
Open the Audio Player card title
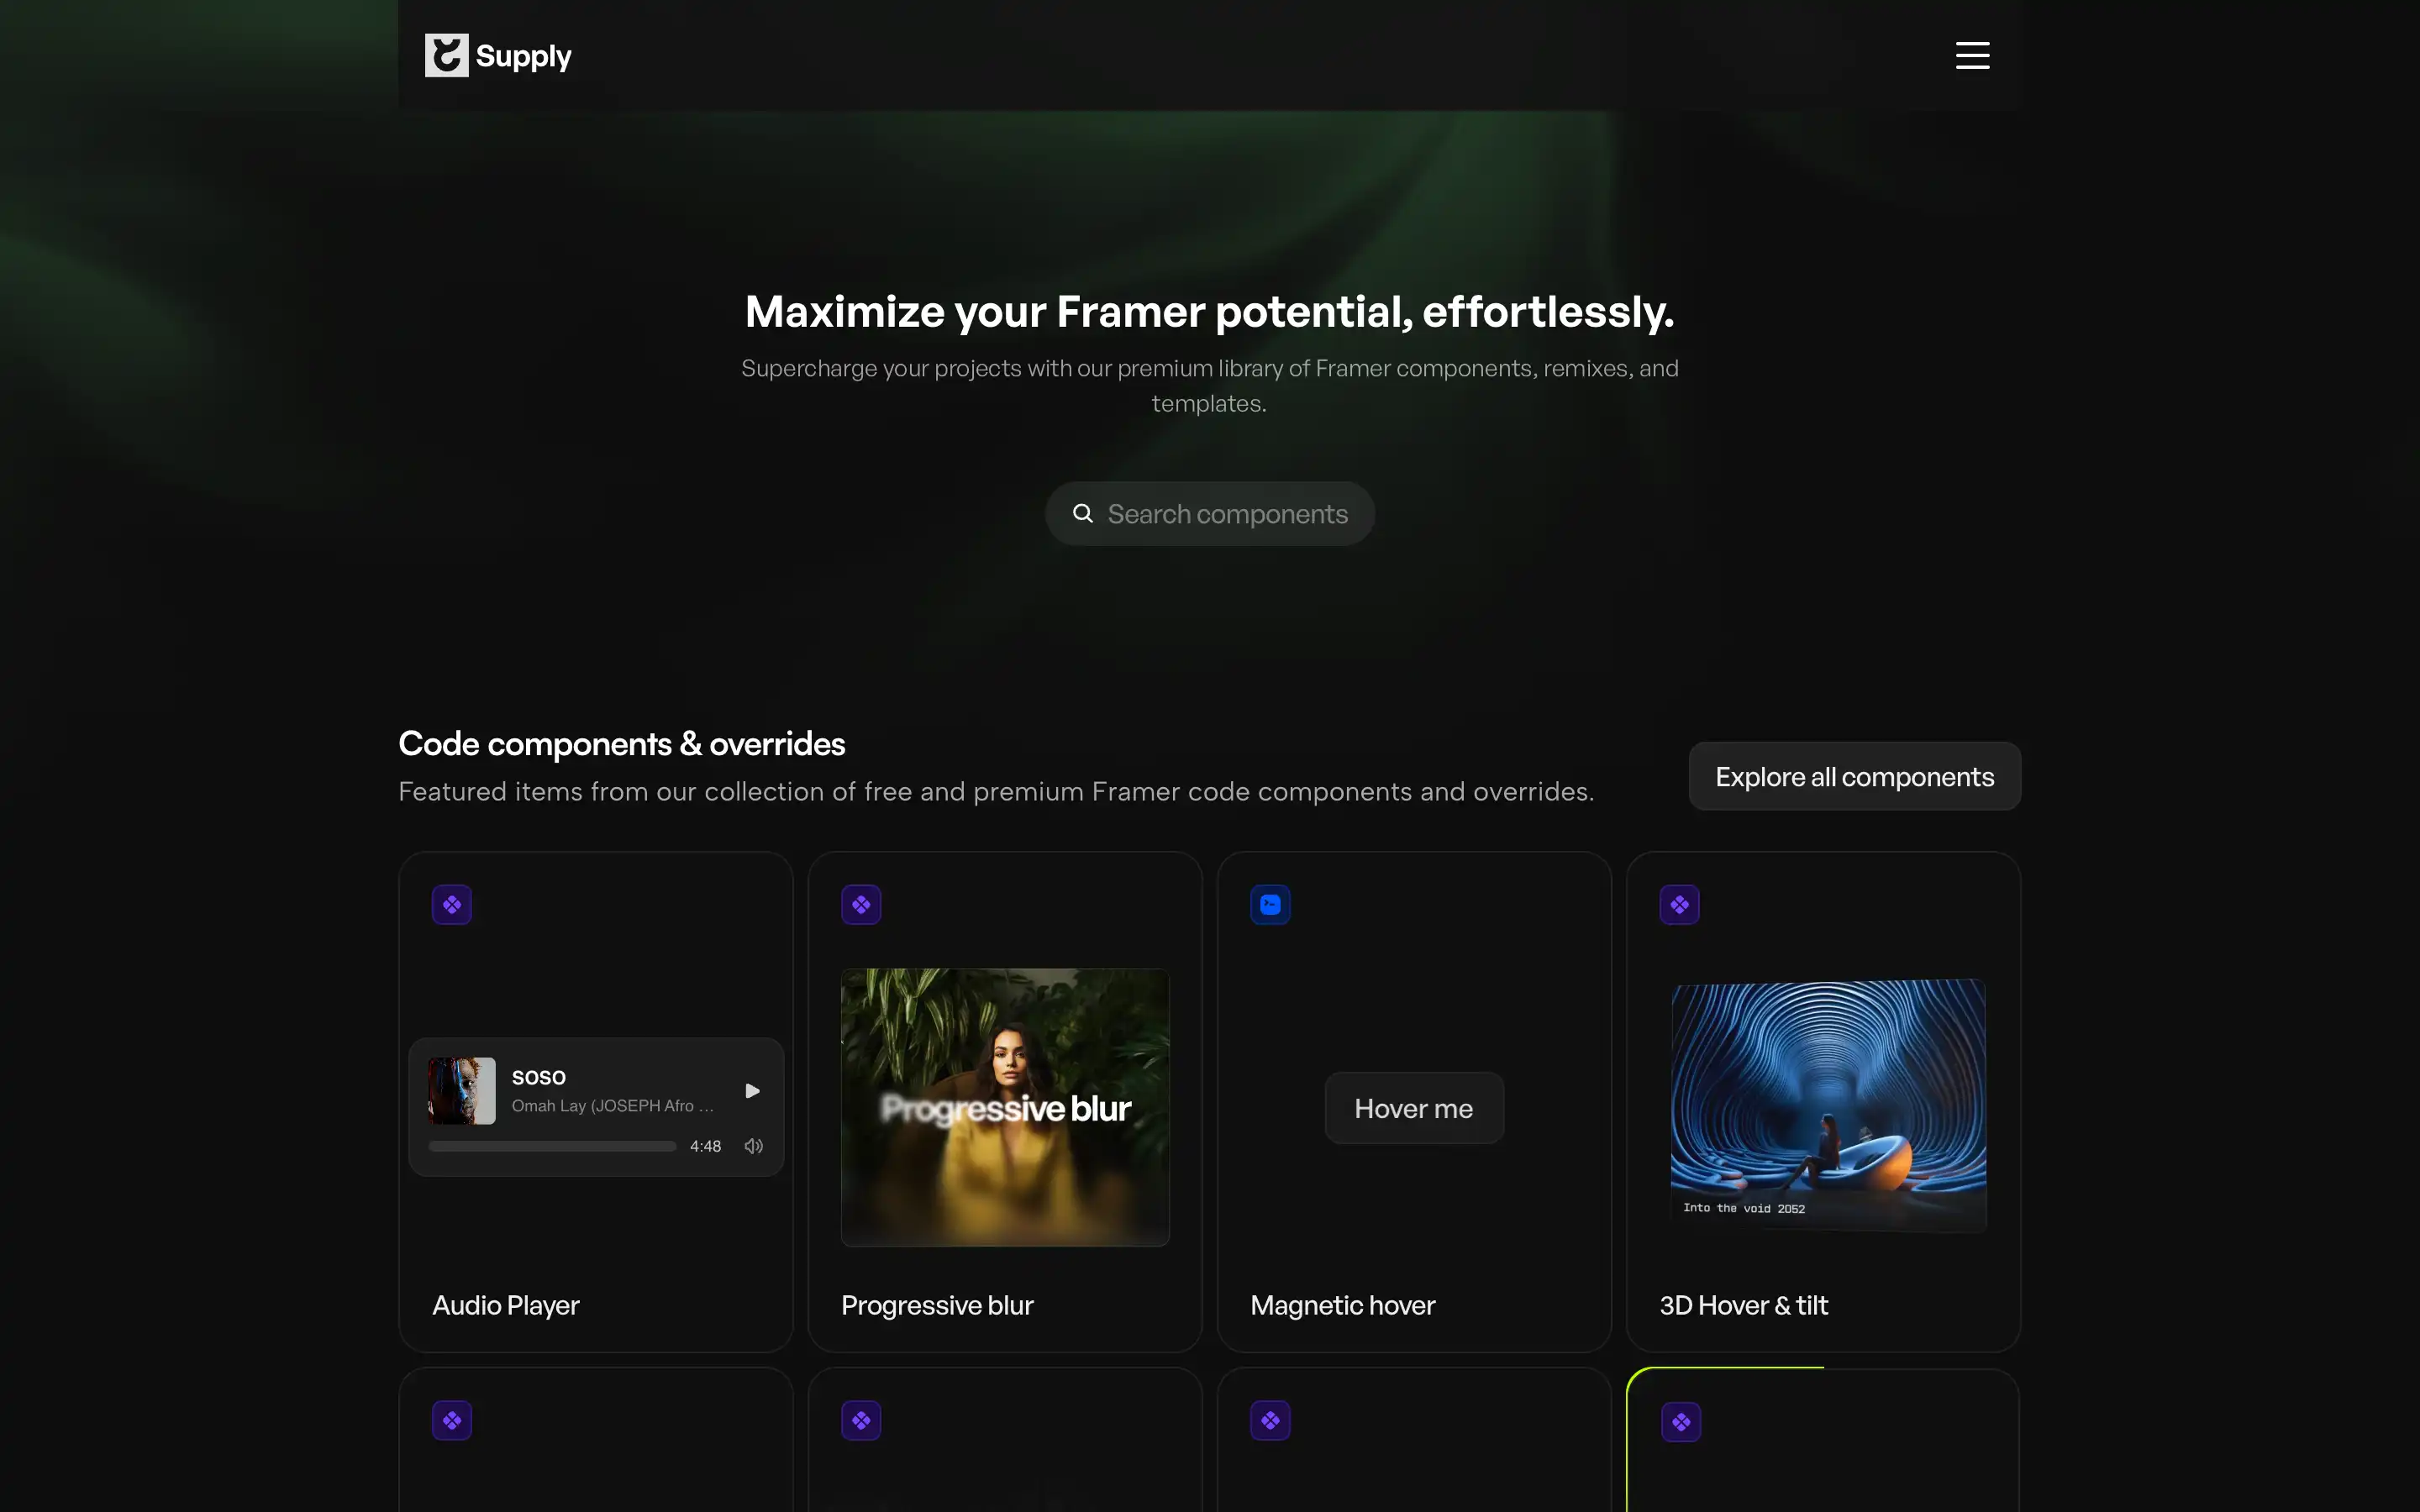point(506,1305)
